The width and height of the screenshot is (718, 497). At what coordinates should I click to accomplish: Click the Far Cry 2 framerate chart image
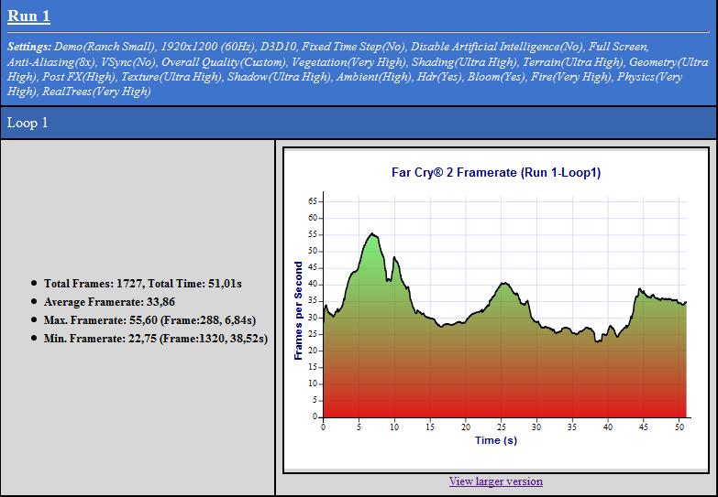coord(496,310)
